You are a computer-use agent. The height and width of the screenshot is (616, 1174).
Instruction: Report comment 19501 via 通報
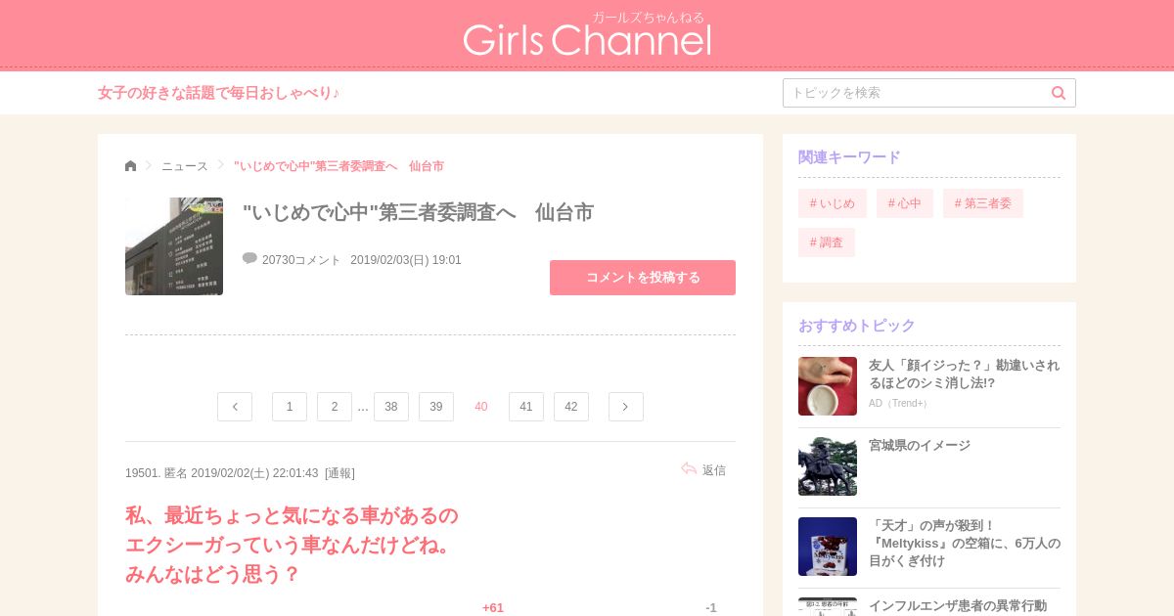click(339, 473)
